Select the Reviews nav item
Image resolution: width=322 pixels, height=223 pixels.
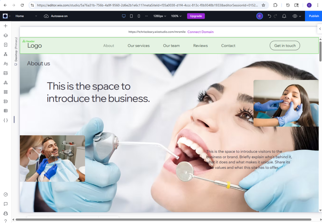tap(200, 46)
